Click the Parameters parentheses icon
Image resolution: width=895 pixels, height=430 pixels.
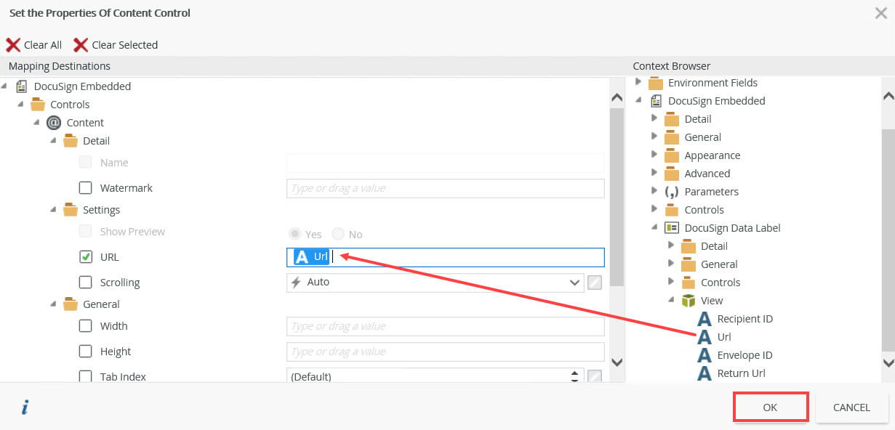pyautogui.click(x=672, y=192)
